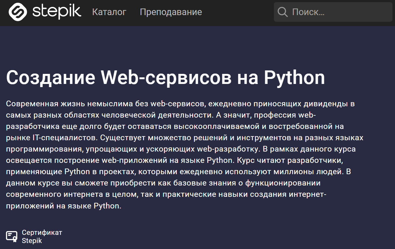Image resolution: width=395 pixels, height=249 pixels.
Task: Click the certificate icon
Action: tap(12, 236)
